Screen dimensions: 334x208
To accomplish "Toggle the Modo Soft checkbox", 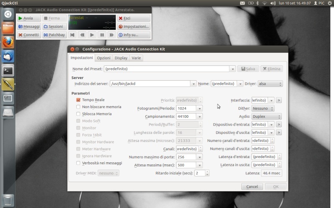I will [78, 121].
